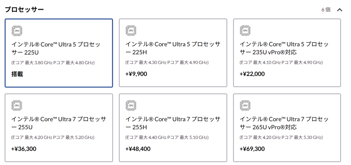The image size is (351, 165).
Task: Select Core Ultra 5 225H processor option
Action: coord(173,53)
